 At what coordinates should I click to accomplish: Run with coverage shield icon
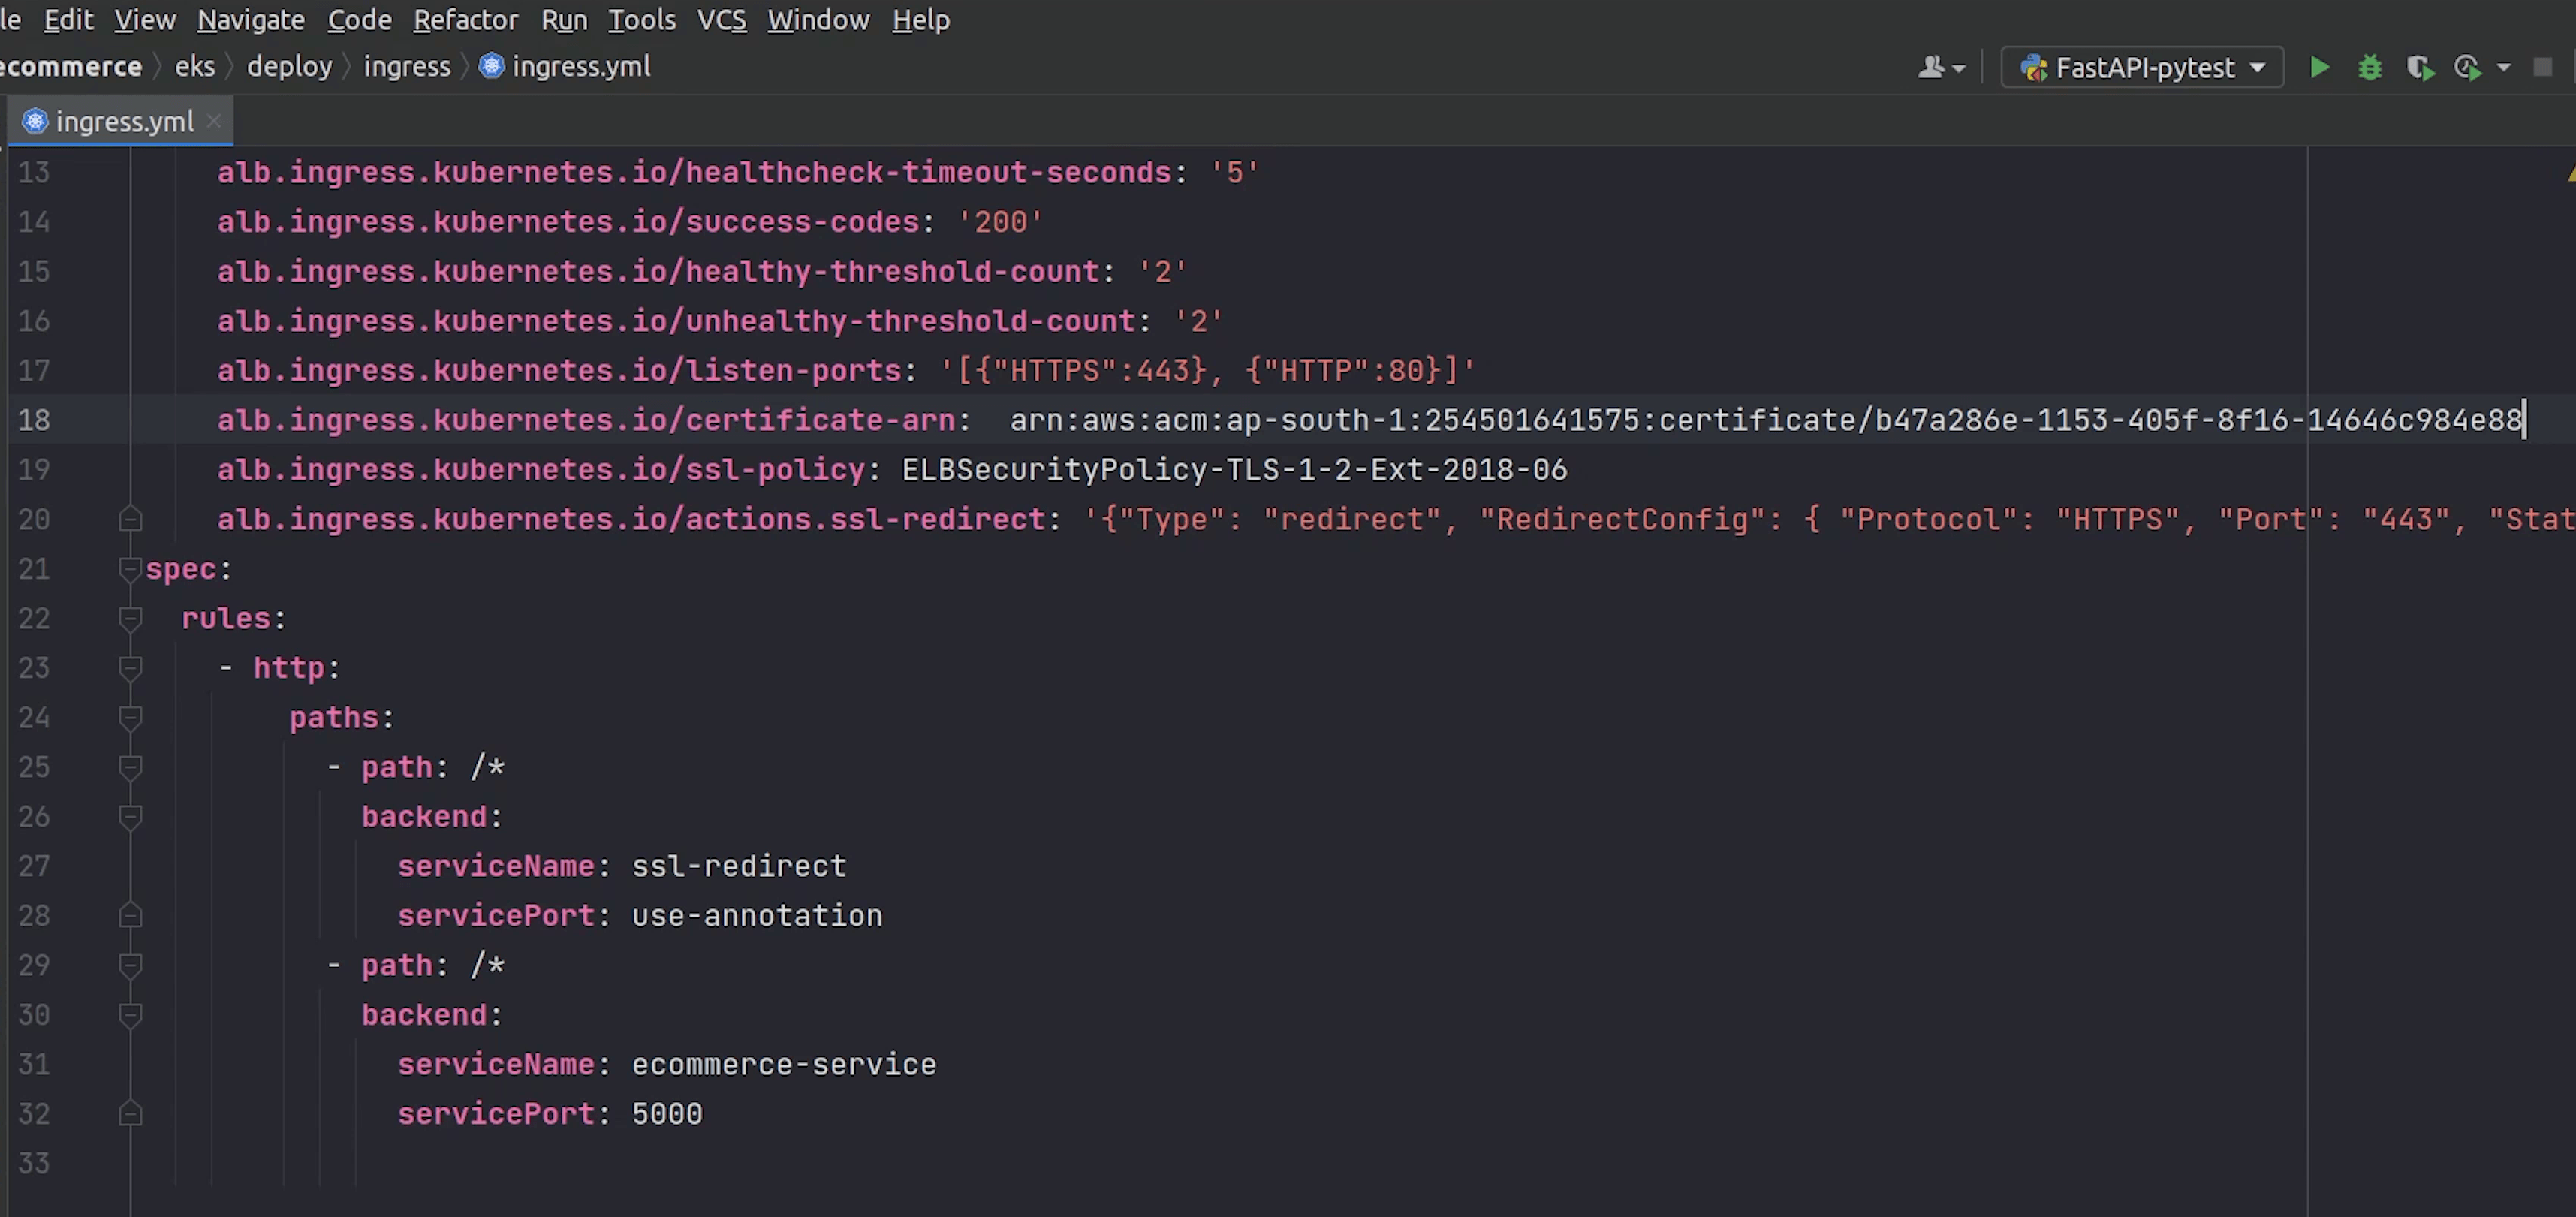pyautogui.click(x=2419, y=67)
